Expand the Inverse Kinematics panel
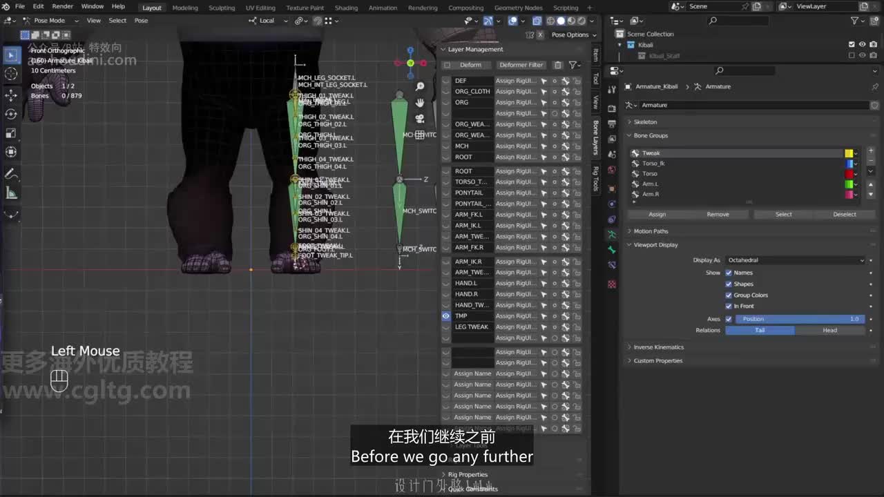This screenshot has width=884, height=497. click(658, 347)
